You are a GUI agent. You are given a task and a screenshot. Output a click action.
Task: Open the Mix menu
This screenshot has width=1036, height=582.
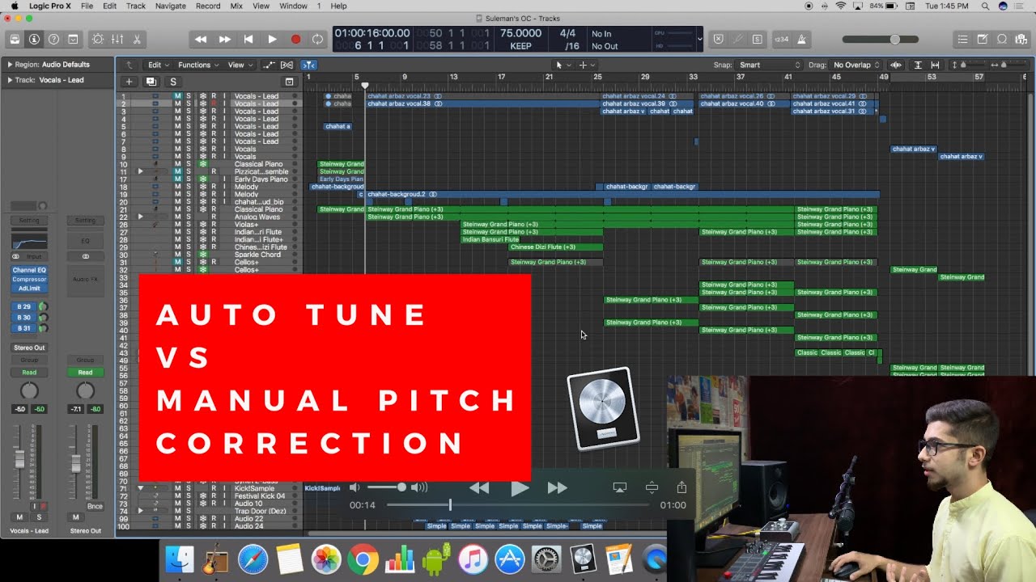pyautogui.click(x=236, y=6)
